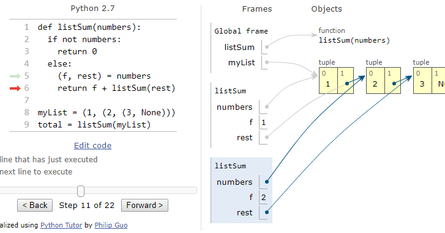445x233 pixels.
Task: Click the 'Step 11 of 22' label
Action: click(x=86, y=206)
